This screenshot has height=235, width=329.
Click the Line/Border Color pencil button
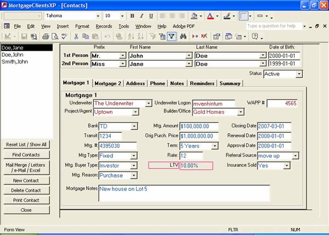tap(227, 16)
